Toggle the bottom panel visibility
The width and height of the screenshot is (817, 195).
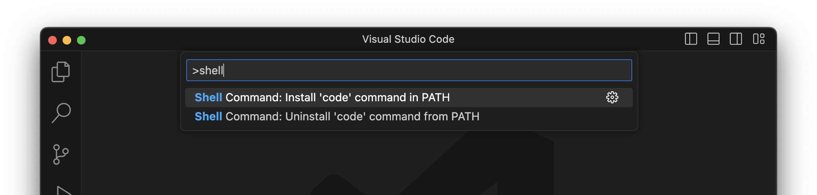[x=713, y=39]
